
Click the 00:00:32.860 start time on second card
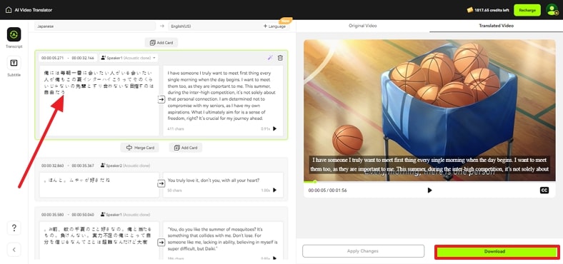(52, 166)
